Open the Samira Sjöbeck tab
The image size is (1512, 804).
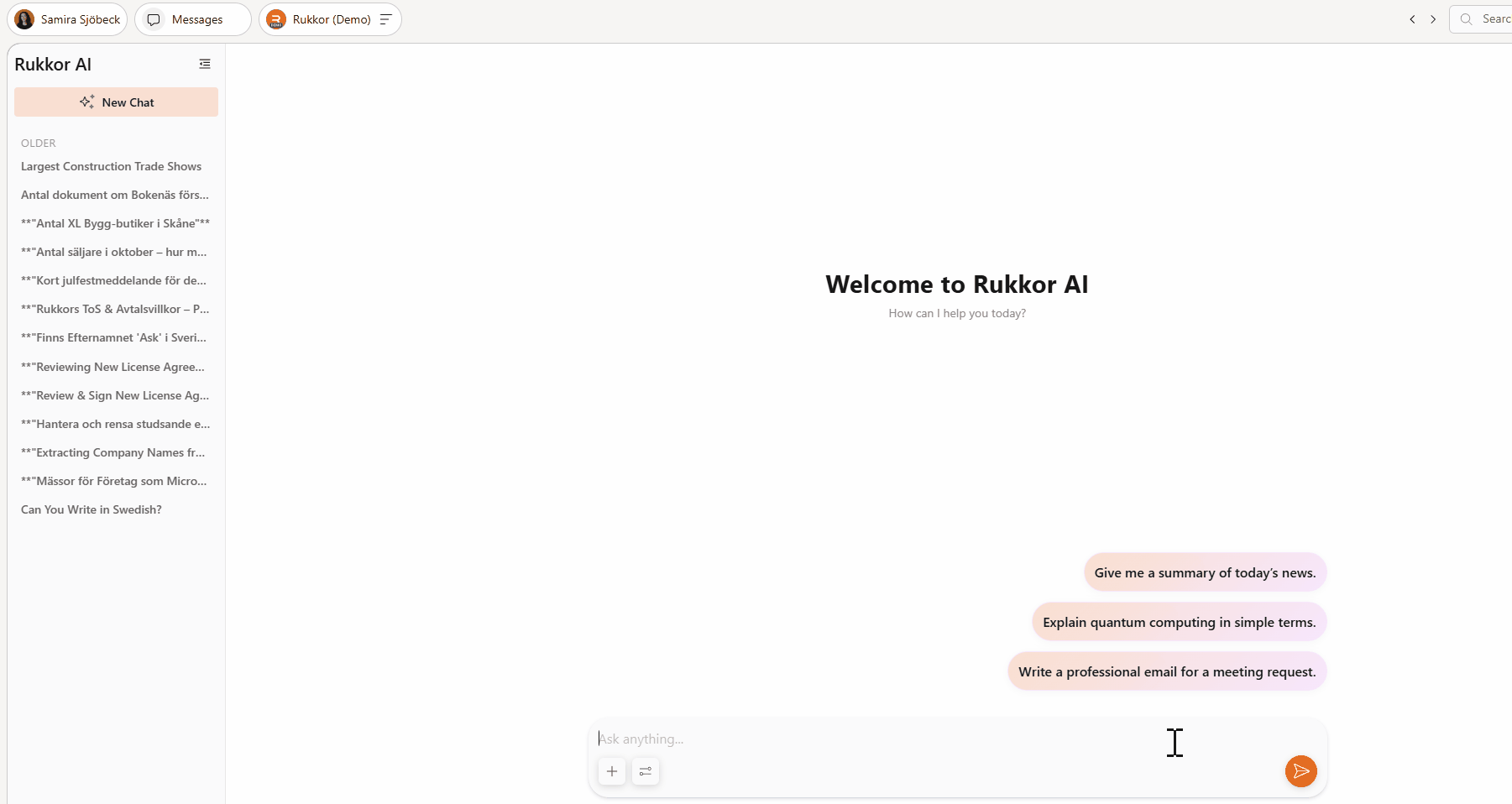click(67, 19)
